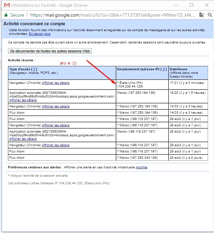Screen dimensions: 214x233
Task: Minimize the Chrome popup window
Action: coord(176,5)
